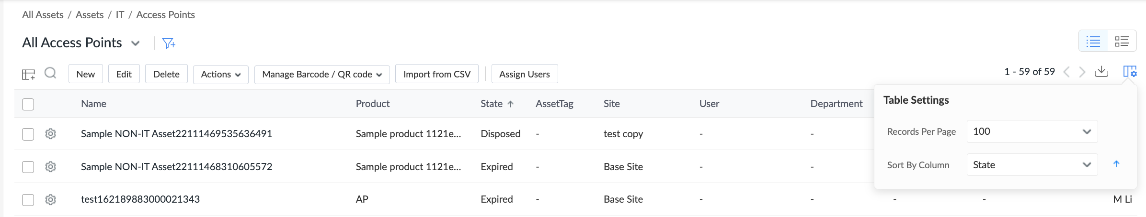Check the select-all header checkbox
1146x217 pixels.
click(28, 104)
